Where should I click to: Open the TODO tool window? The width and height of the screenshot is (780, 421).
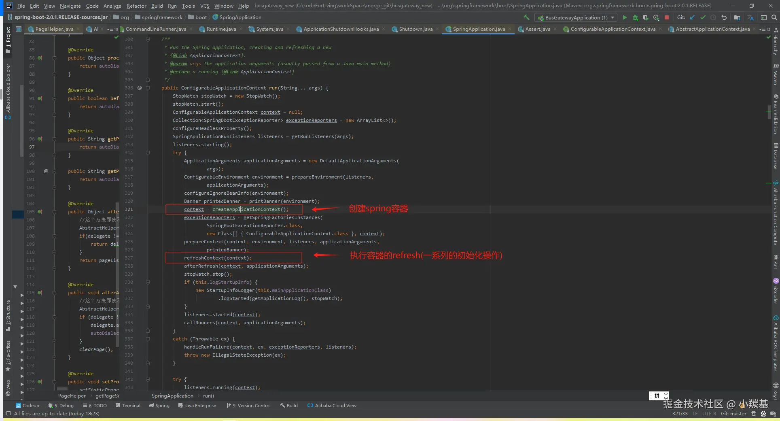pyautogui.click(x=95, y=406)
